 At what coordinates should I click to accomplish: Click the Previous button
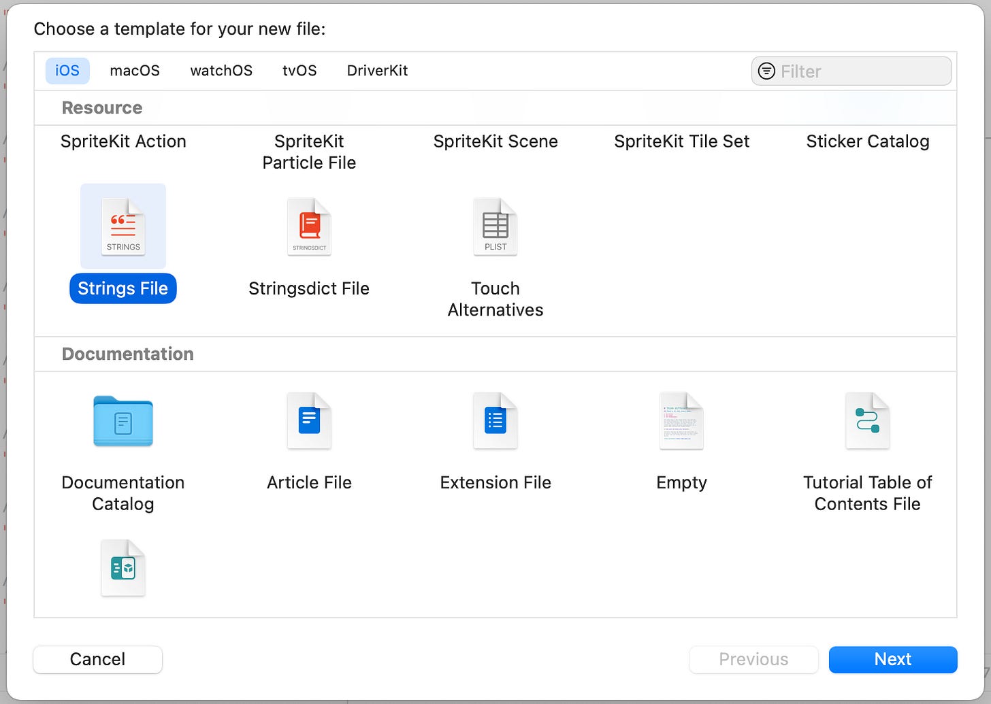[753, 659]
